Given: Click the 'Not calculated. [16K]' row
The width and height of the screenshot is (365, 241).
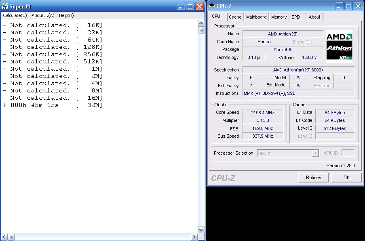Looking at the screenshot, I should [x=53, y=25].
